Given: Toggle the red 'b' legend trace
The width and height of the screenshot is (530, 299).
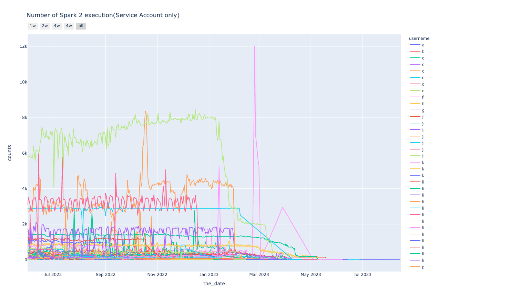Looking at the screenshot, I should coord(417,52).
